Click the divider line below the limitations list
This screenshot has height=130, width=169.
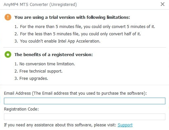85,48
